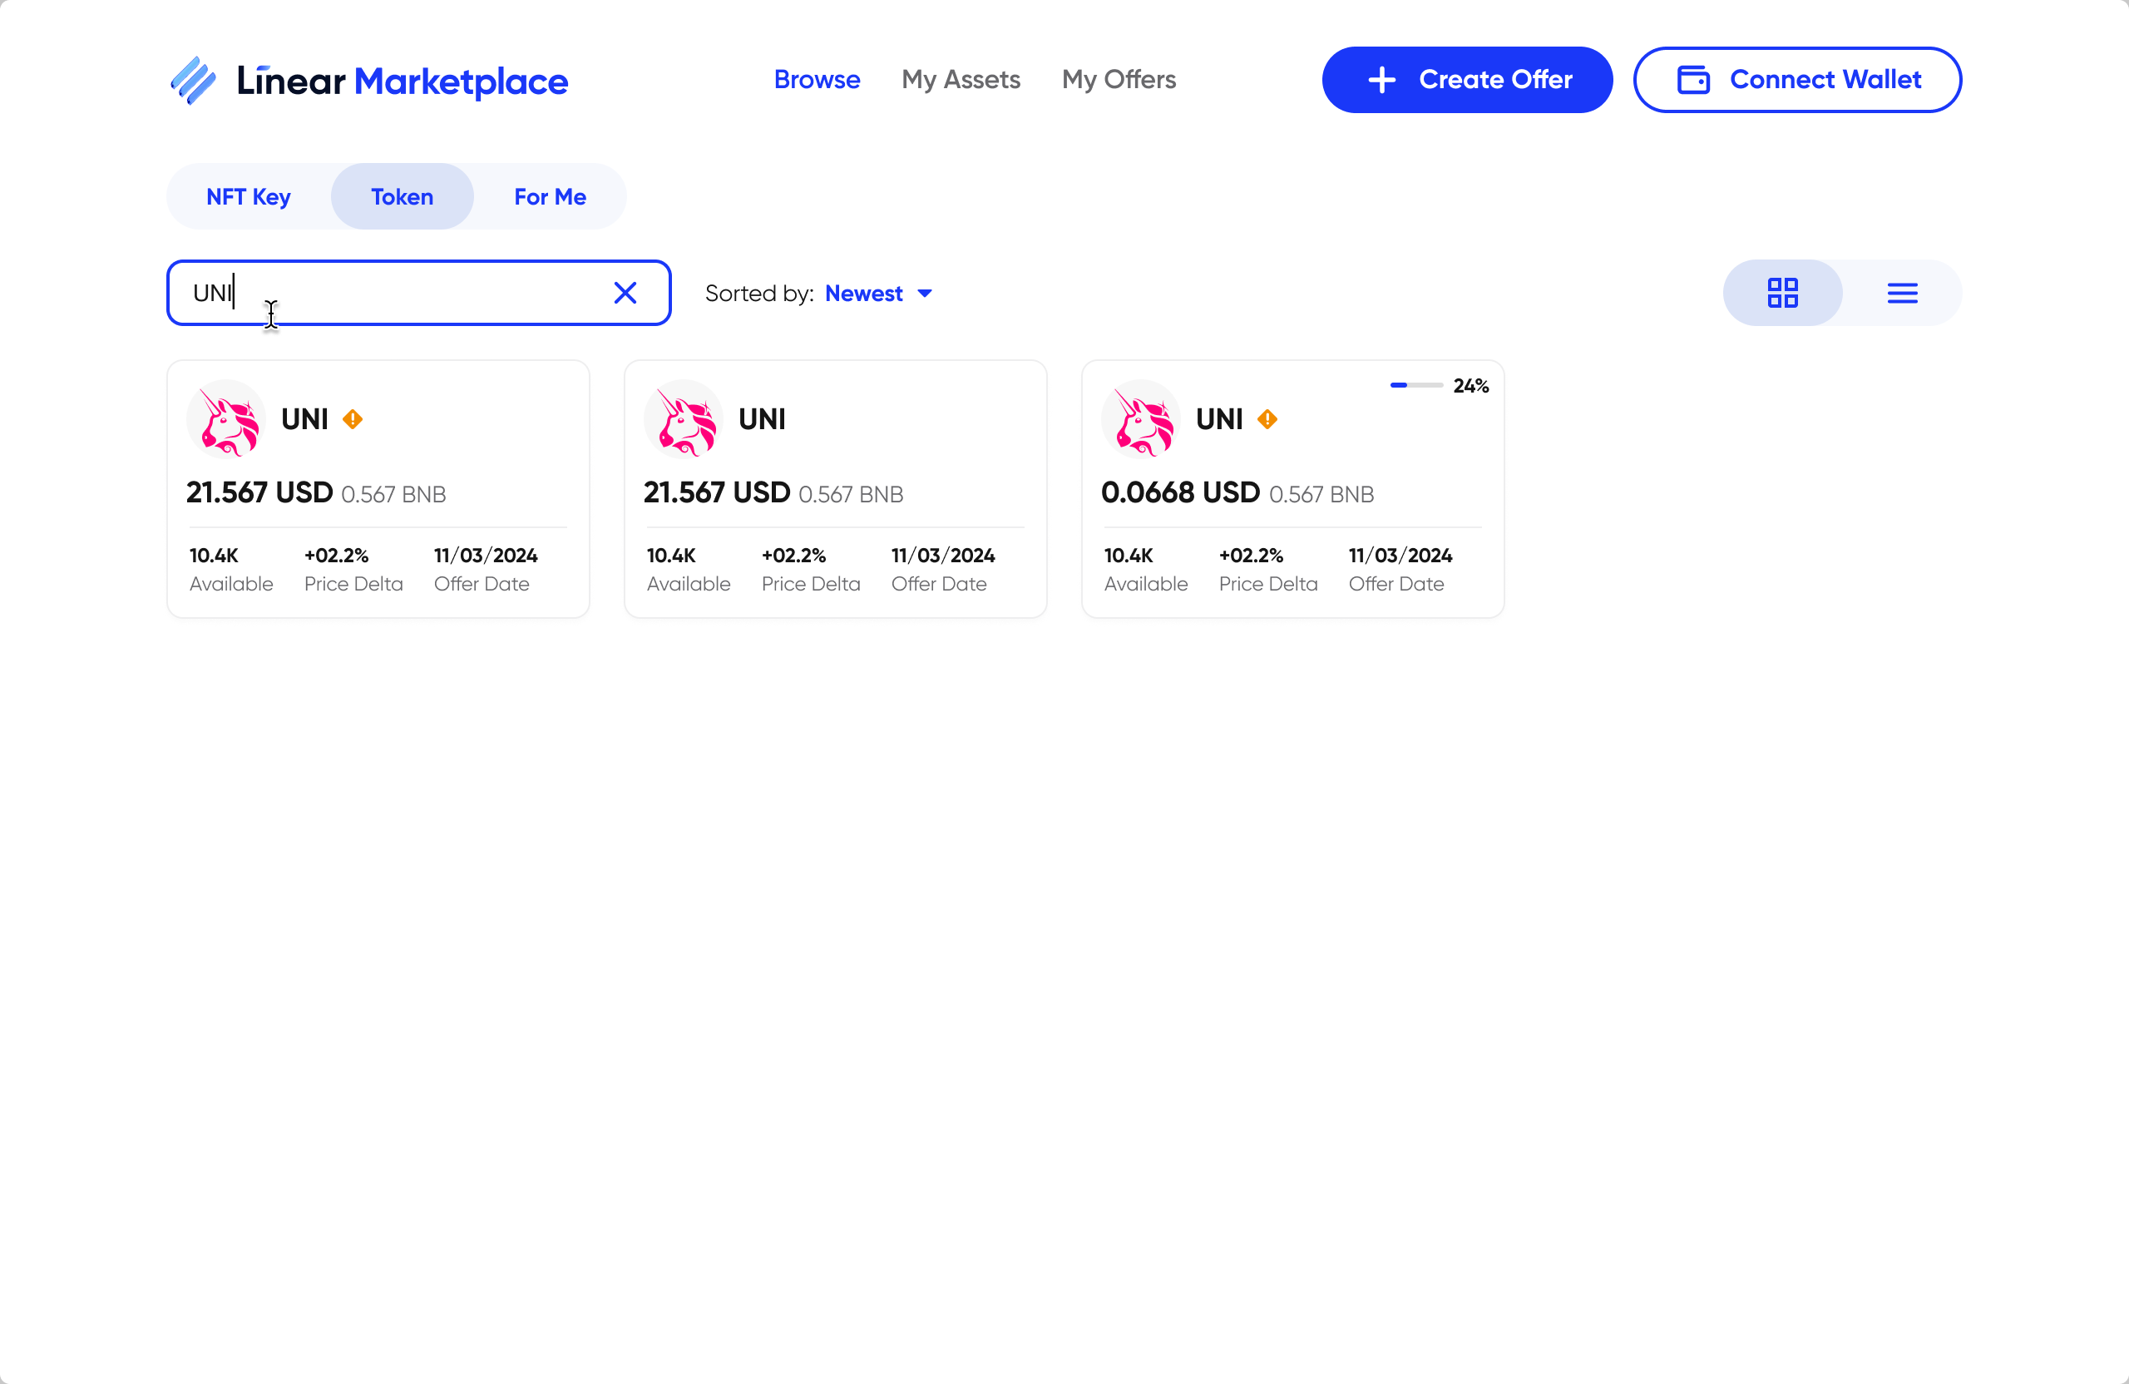
Task: Switch to grid view layout
Action: pyautogui.click(x=1782, y=293)
